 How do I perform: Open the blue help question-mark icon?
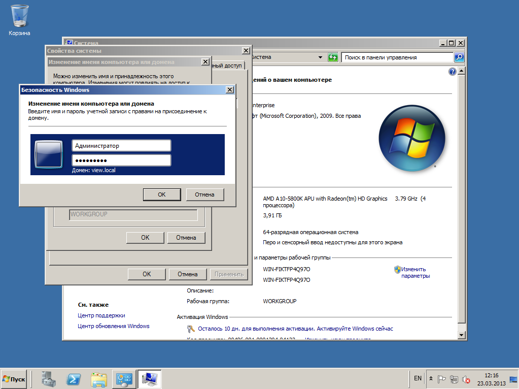pos(452,72)
